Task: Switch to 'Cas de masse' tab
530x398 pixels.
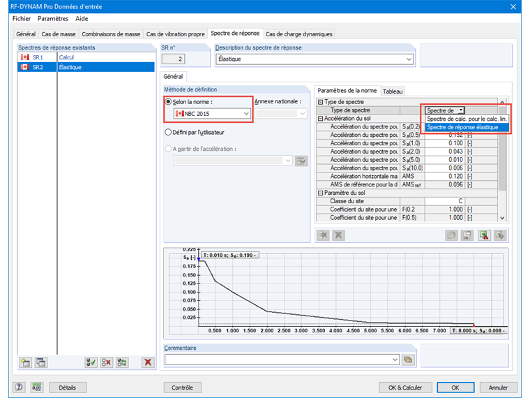Action: tap(59, 34)
